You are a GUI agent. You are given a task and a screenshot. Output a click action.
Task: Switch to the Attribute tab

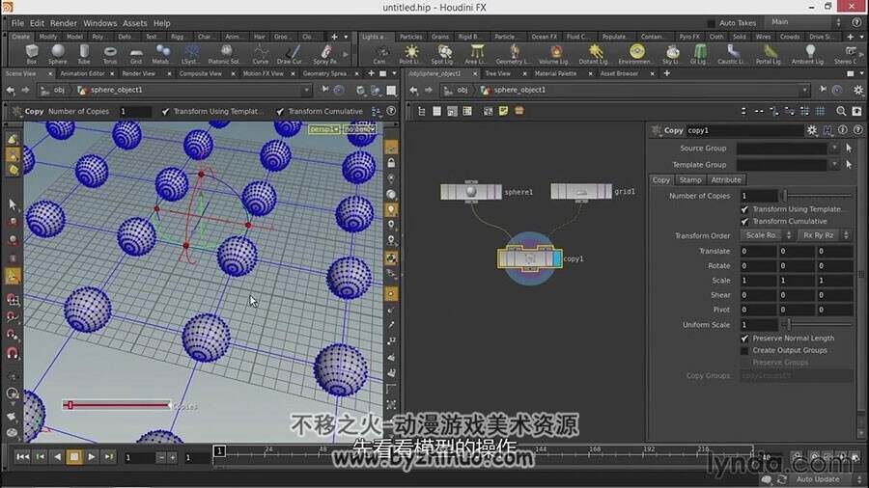click(725, 179)
